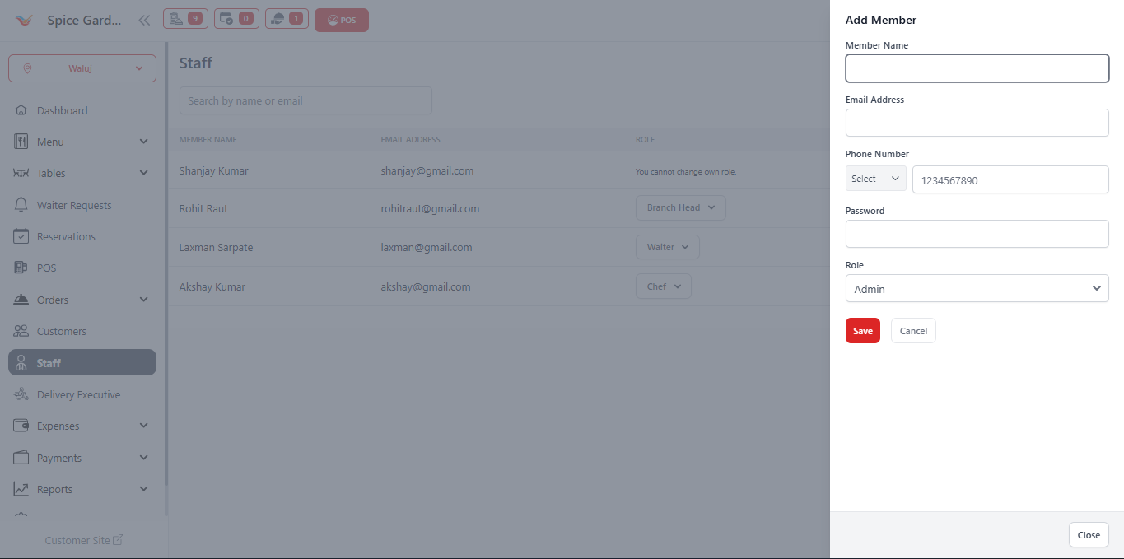Viewport: 1124px width, 559px height.
Task: Open the Customer Site external link
Action: [83, 540]
